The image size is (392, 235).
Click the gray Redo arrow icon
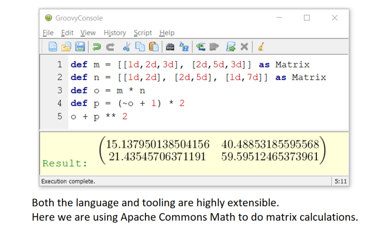point(110,47)
